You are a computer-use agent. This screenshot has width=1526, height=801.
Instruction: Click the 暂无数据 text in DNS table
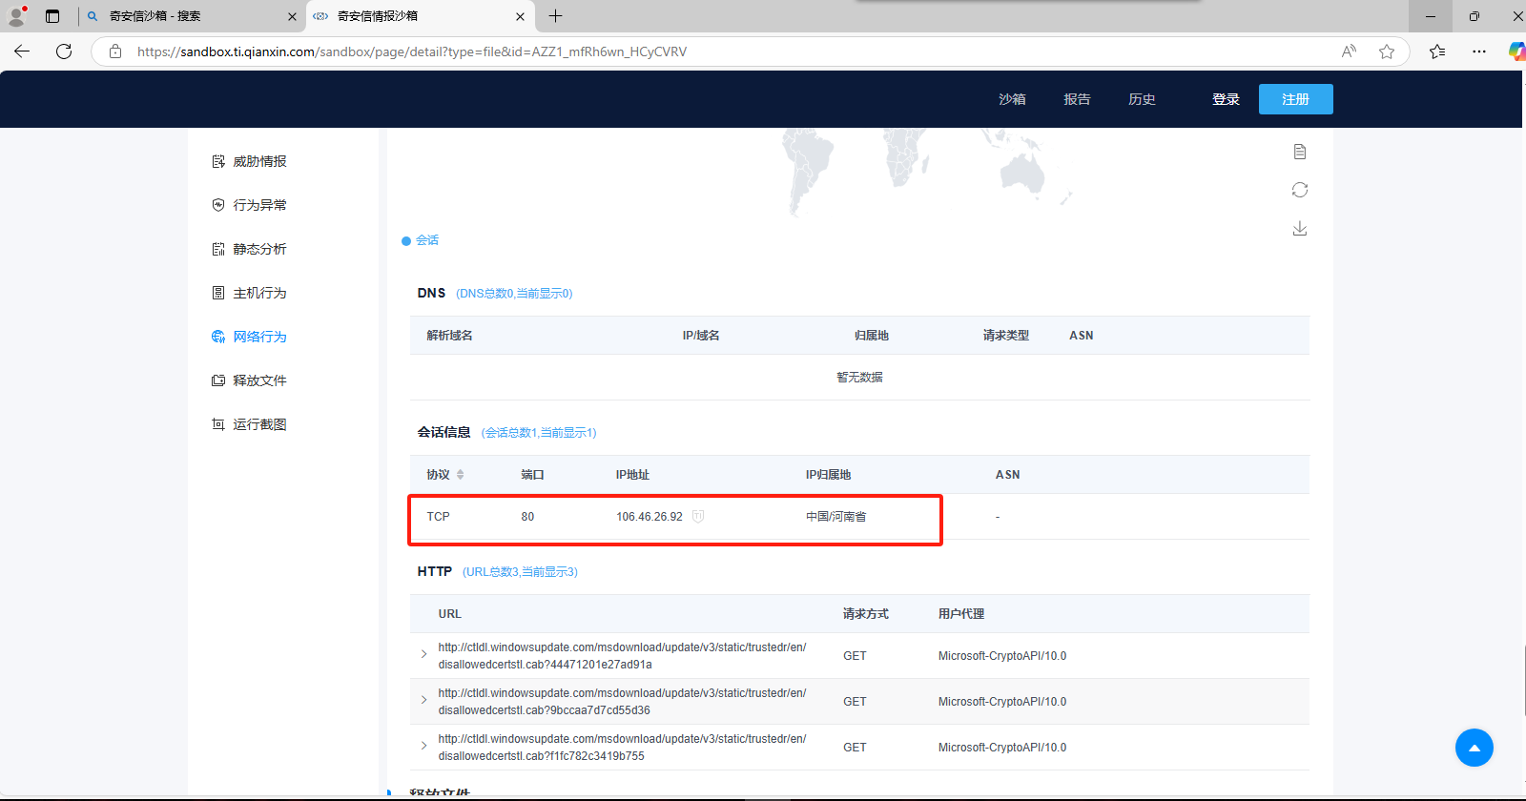pos(859,377)
